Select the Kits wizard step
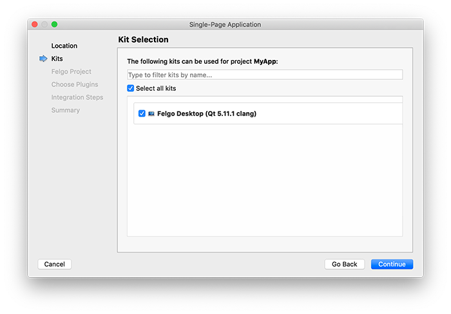 (x=57, y=59)
